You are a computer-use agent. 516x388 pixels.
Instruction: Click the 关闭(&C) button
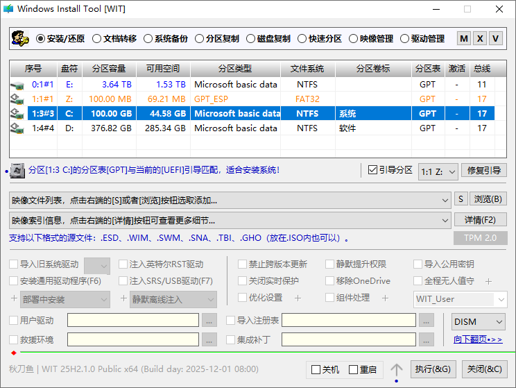[484, 369]
